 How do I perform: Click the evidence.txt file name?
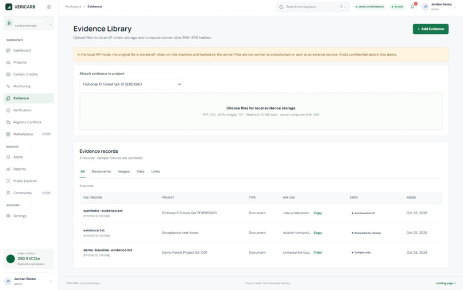(94, 230)
